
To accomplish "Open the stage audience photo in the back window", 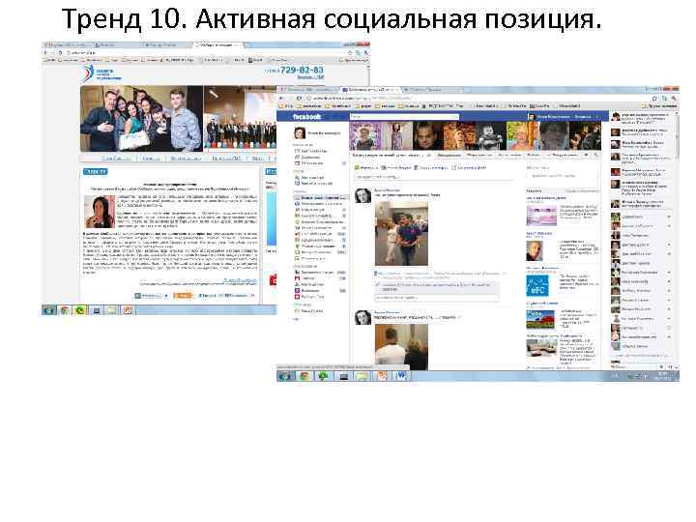I will (x=240, y=119).
